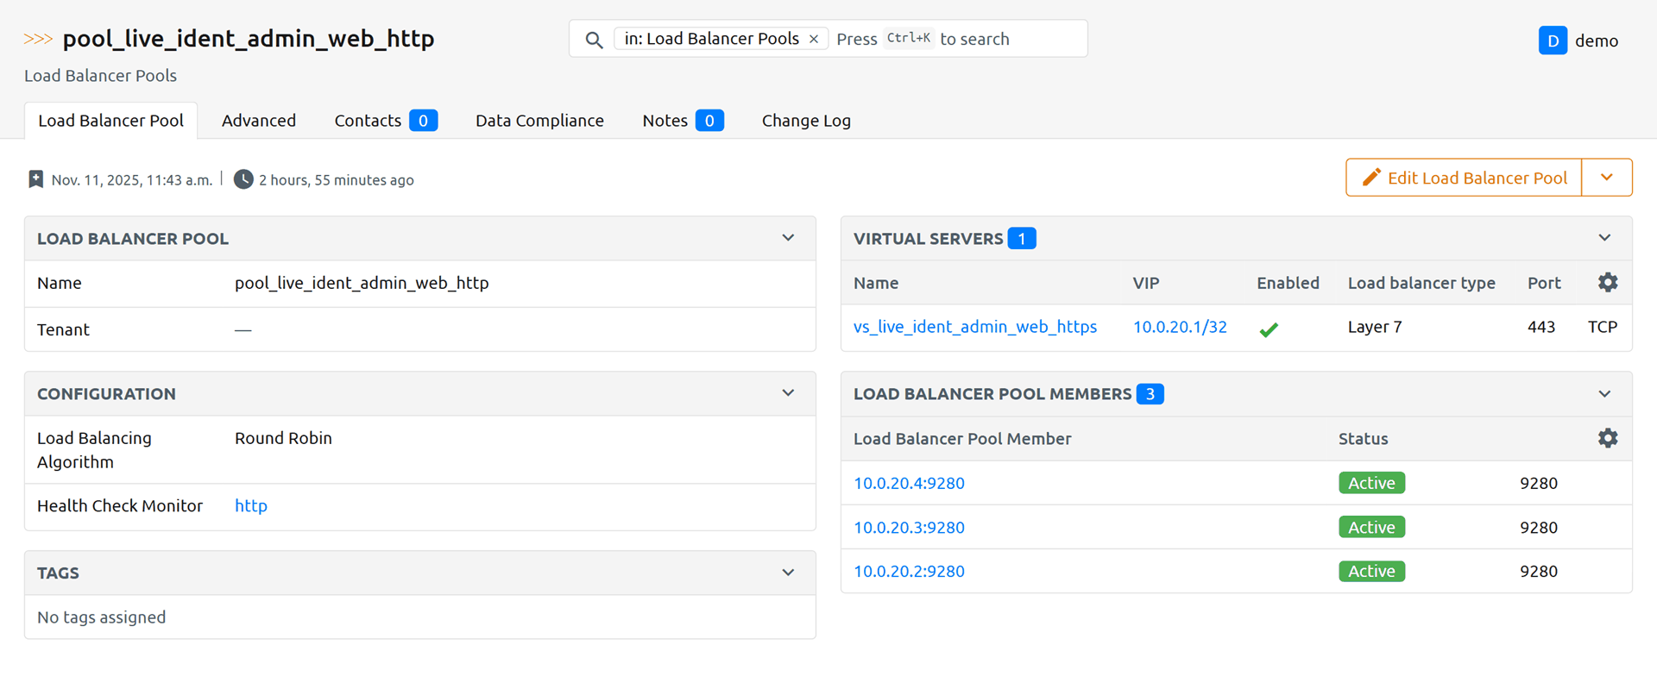1657x695 pixels.
Task: Open Virtual Servers table settings gear
Action: tap(1607, 283)
